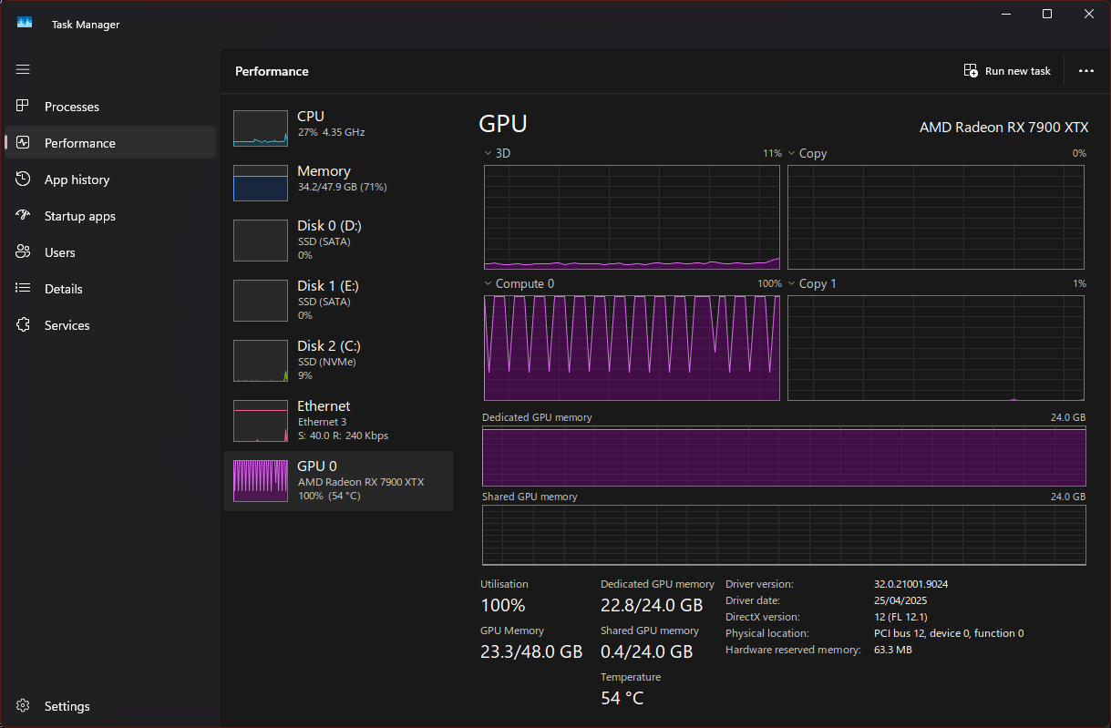
Task: Click the large GPU page heading
Action: pyautogui.click(x=503, y=124)
